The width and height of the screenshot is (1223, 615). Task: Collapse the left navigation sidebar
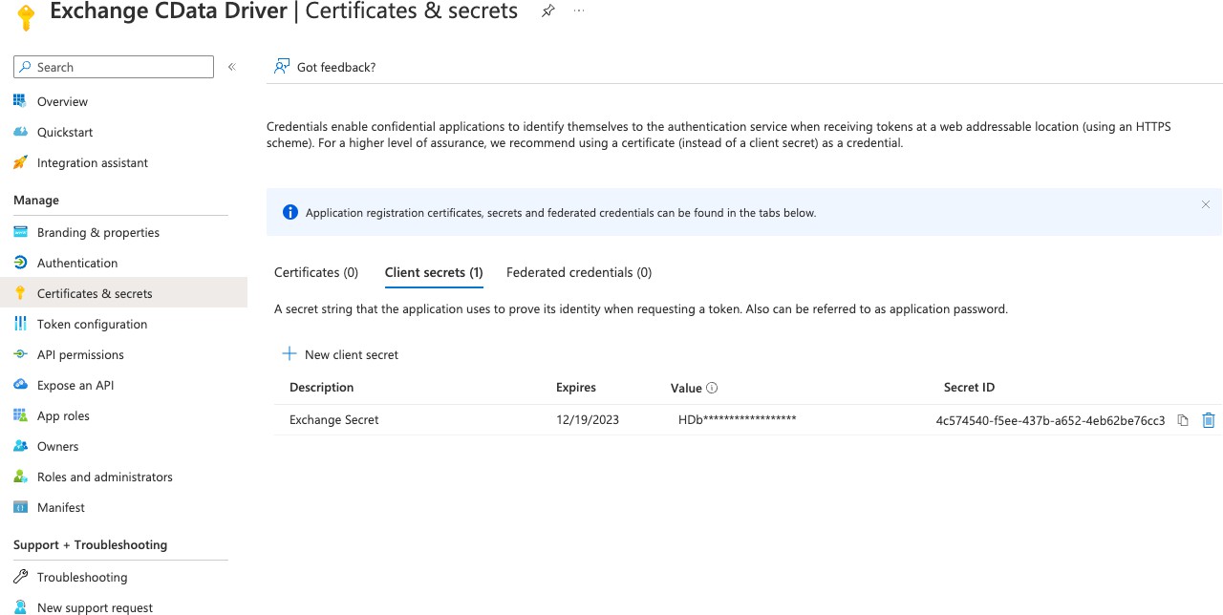coord(231,67)
